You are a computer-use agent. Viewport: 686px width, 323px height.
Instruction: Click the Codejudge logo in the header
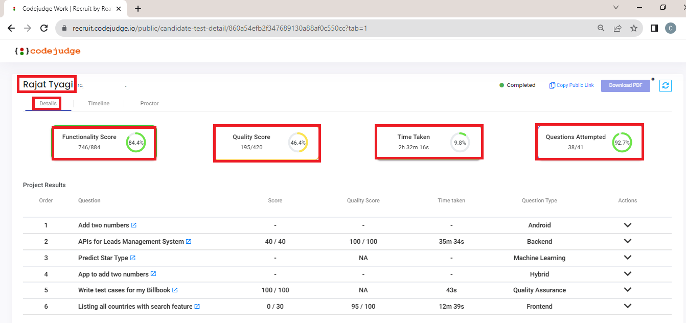48,51
